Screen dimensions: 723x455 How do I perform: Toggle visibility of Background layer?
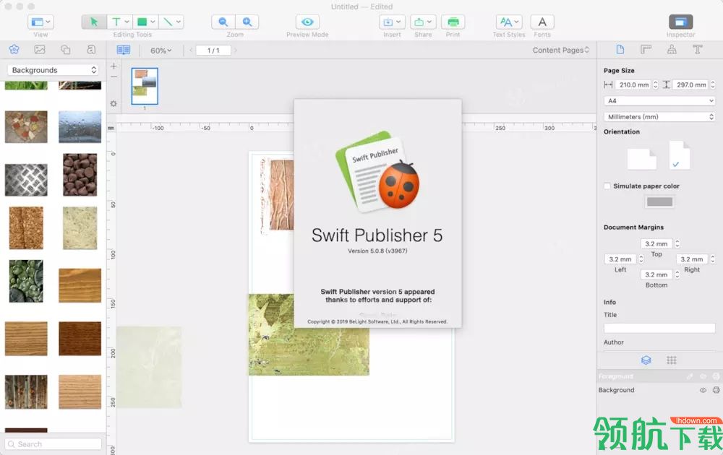pos(703,390)
